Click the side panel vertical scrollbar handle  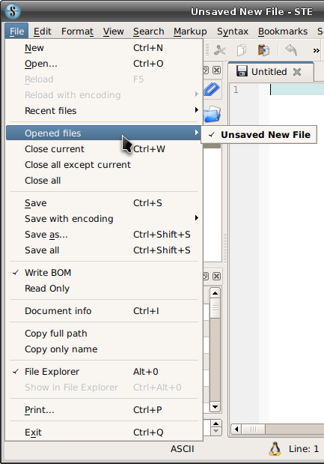tap(215, 308)
